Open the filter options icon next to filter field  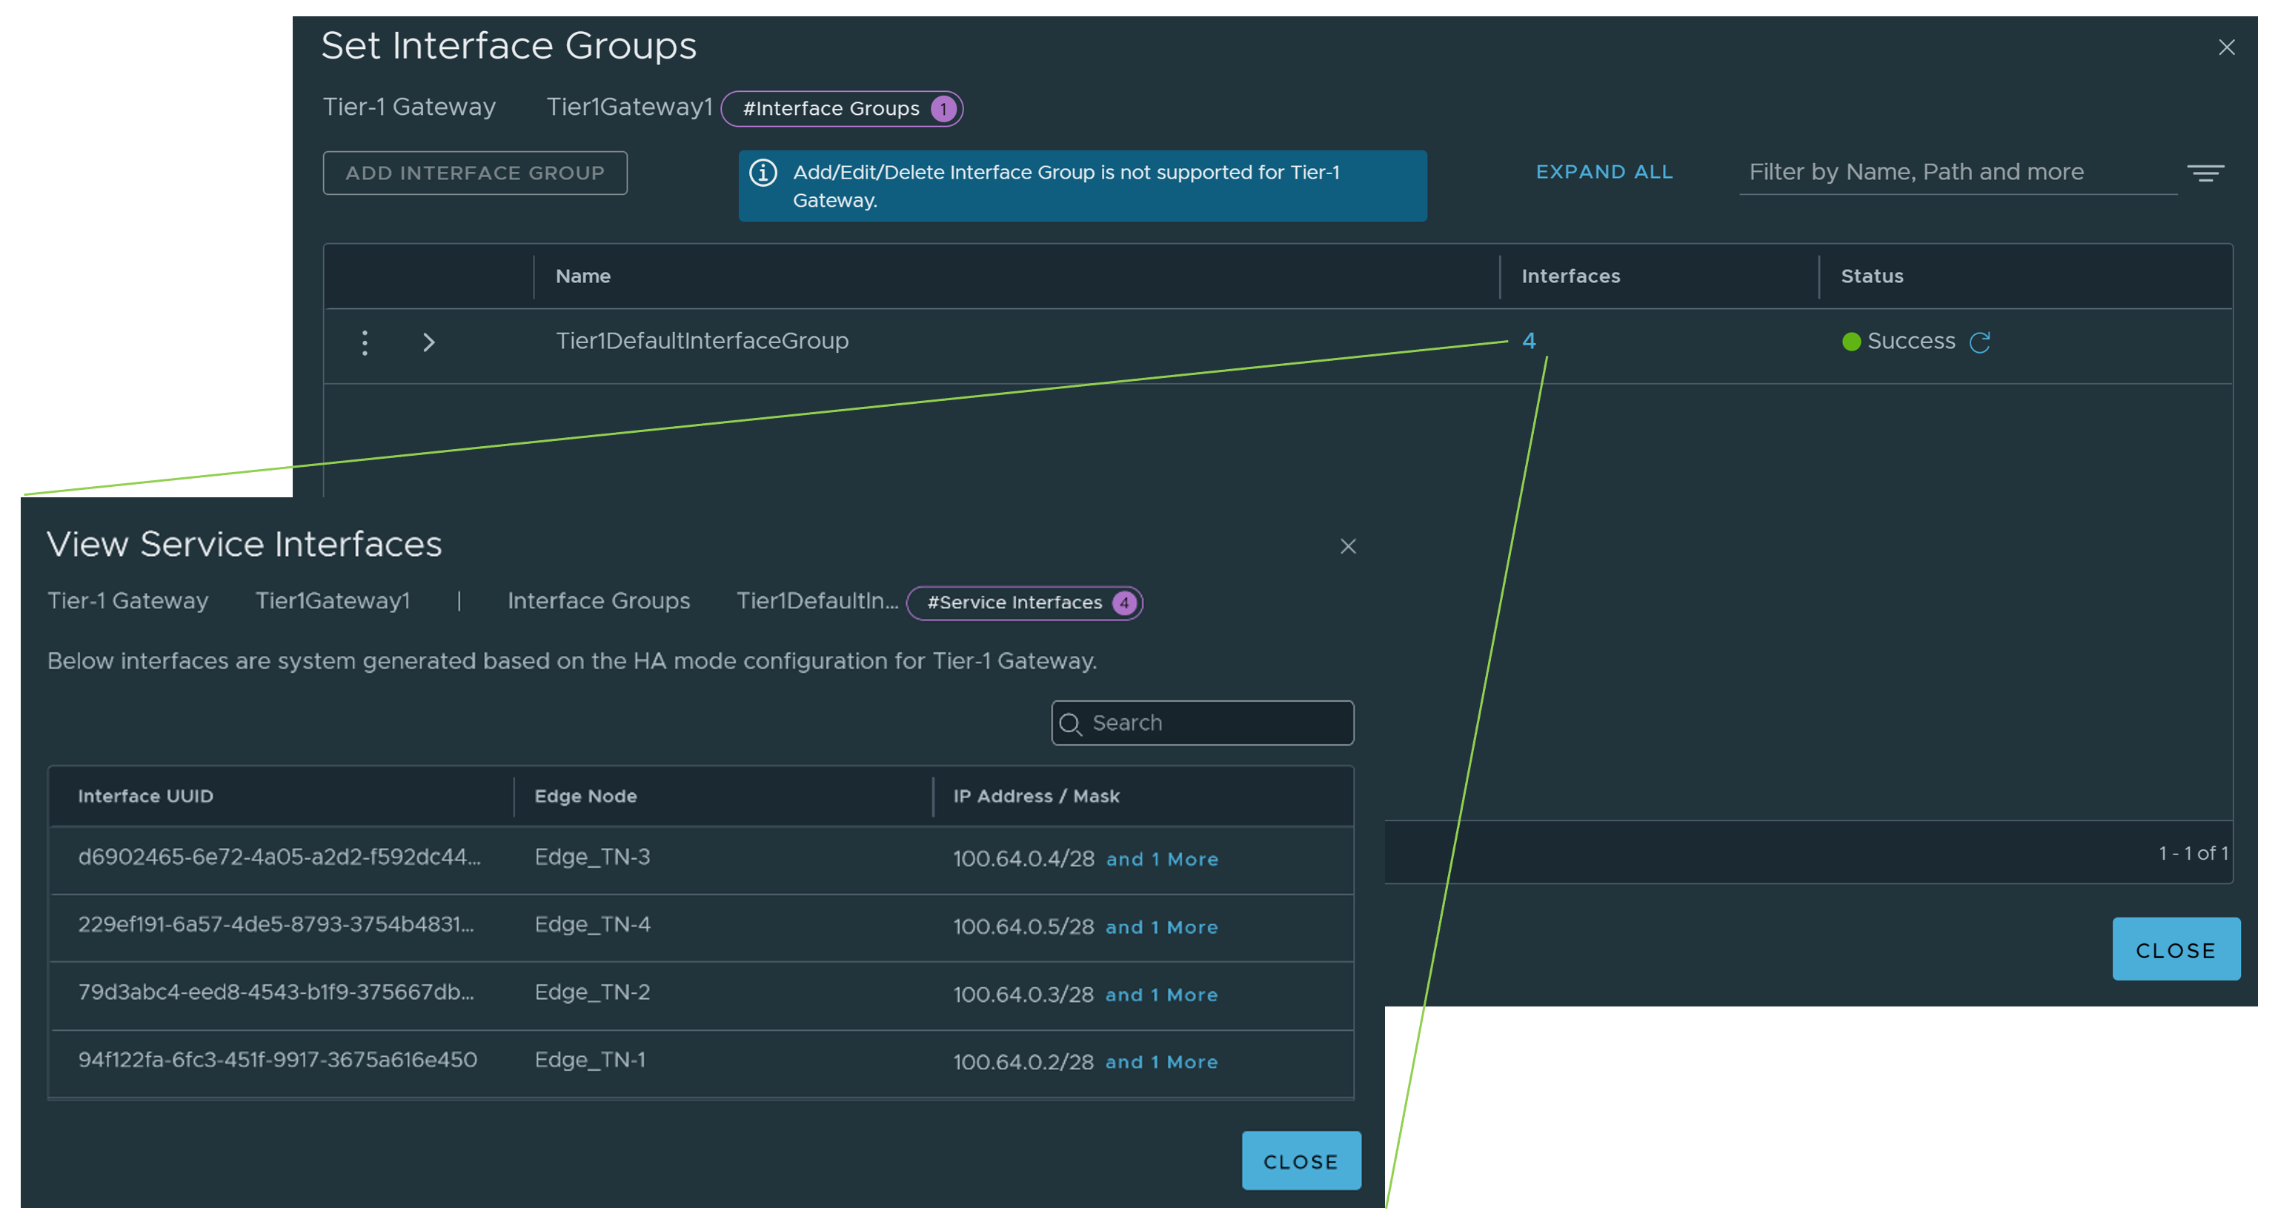2205,173
